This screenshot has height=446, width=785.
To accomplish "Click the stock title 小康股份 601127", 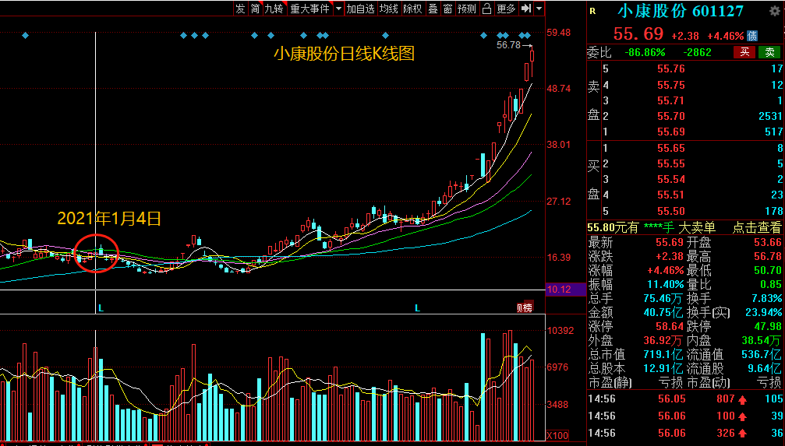I will [681, 11].
